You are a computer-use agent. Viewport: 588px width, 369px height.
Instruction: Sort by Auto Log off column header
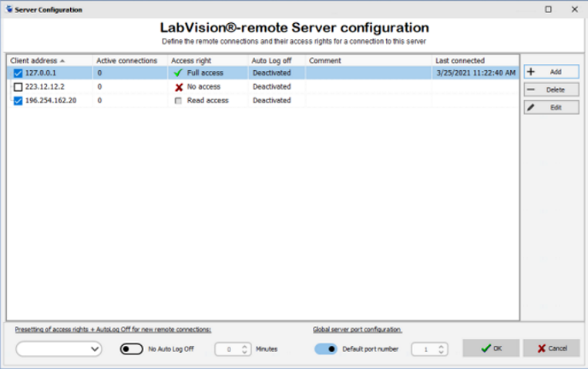[277, 60]
